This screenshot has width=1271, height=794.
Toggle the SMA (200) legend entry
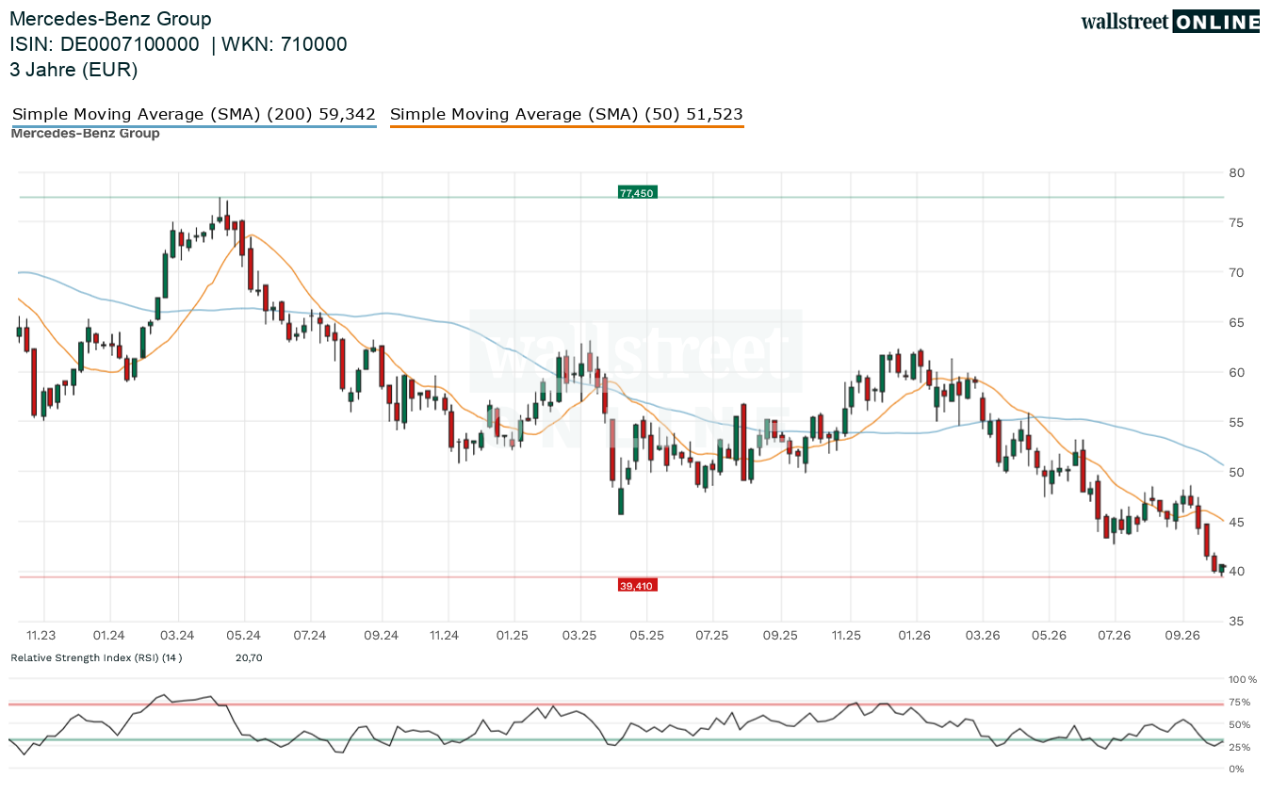(x=194, y=115)
